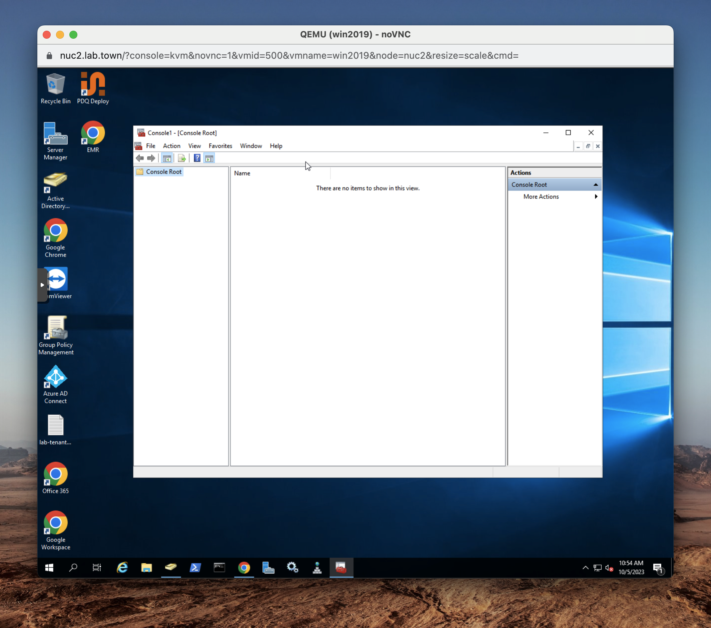Minimize the inner Console Root child window
The width and height of the screenshot is (711, 628).
(578, 146)
